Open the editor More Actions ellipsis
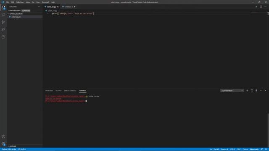 pyautogui.click(x=265, y=7)
